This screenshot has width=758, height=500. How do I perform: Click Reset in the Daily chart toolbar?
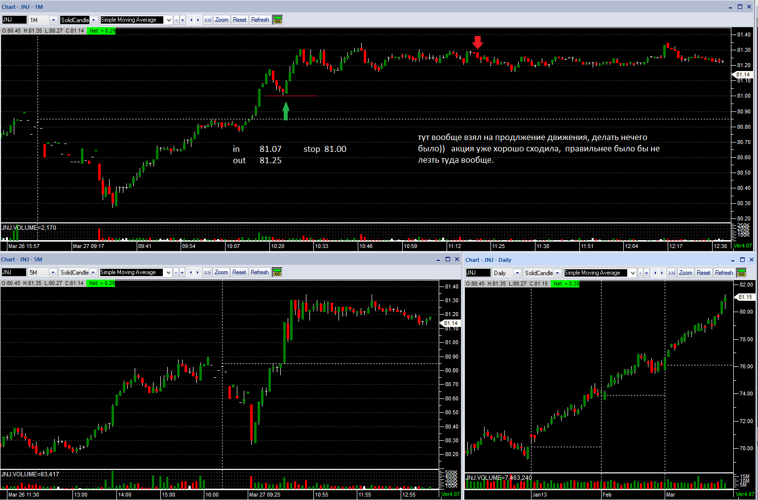(704, 273)
